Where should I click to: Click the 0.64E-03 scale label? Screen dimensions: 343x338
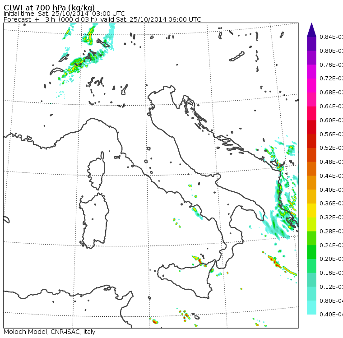(x=331, y=106)
